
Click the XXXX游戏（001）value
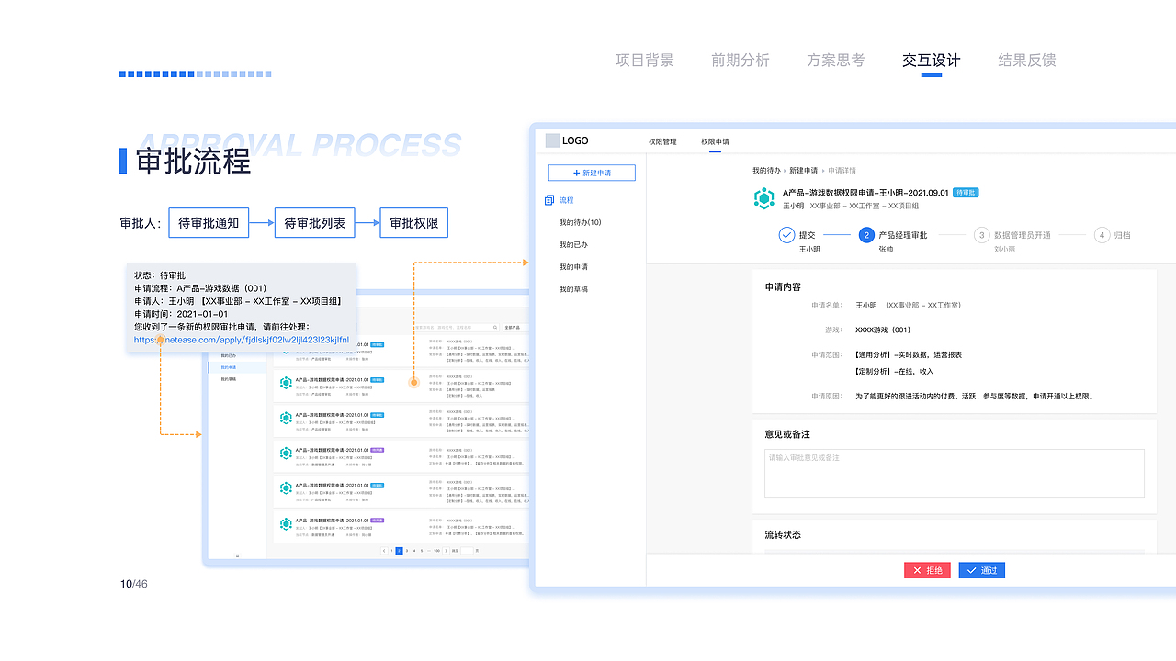[x=883, y=330]
